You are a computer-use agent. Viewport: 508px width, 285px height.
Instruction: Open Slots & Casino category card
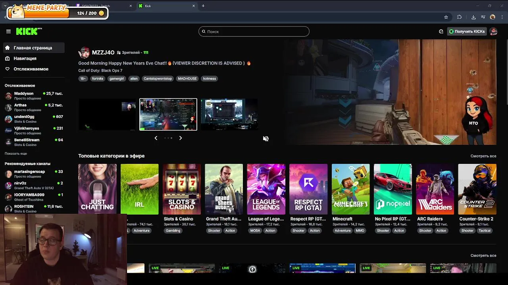(x=182, y=189)
